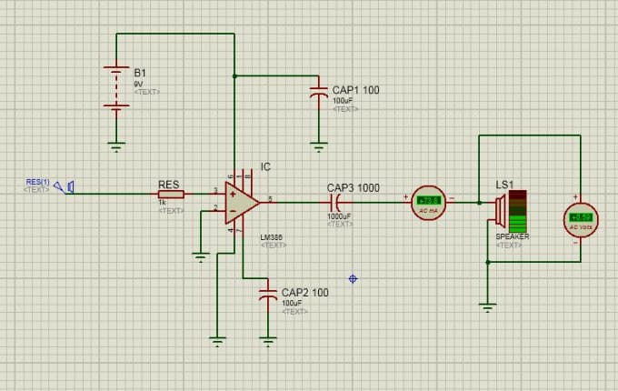Click the 'IC' reference label
The height and width of the screenshot is (391, 618).
265,166
